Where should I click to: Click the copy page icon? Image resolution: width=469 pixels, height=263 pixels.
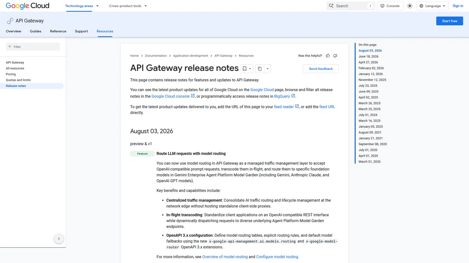pyautogui.click(x=260, y=69)
